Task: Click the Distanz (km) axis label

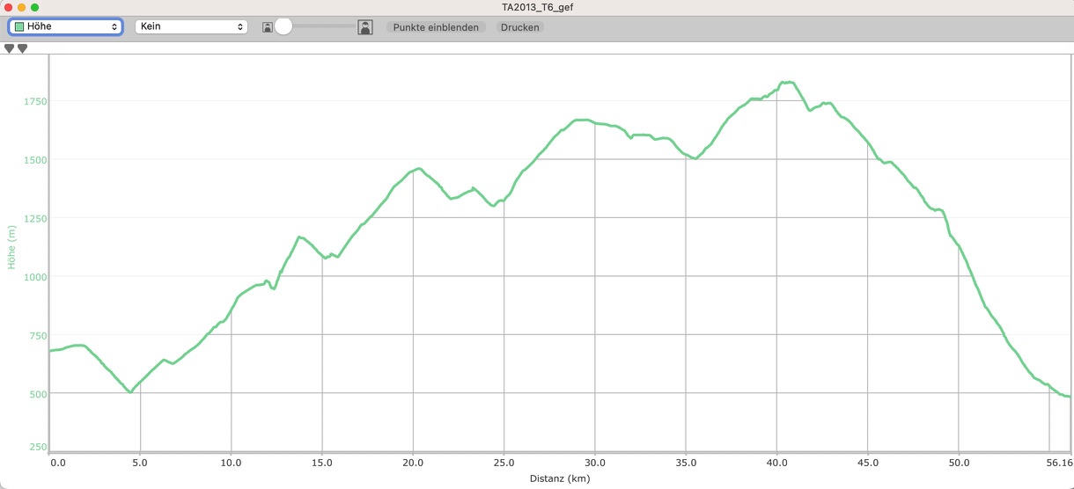Action: [560, 479]
